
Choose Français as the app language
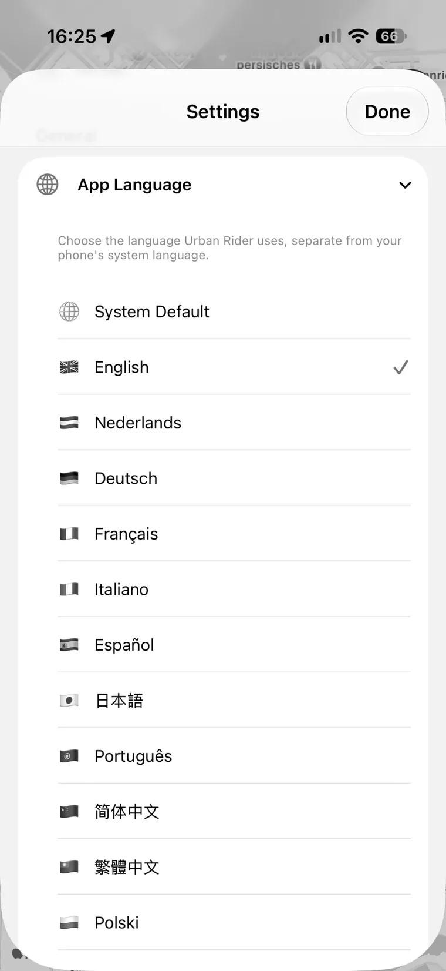(234, 534)
